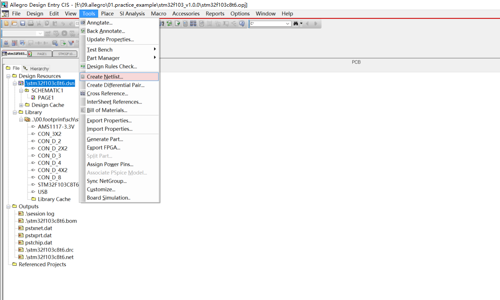Click the Save floppy disk icon
The image size is (500, 300).
point(23,23)
